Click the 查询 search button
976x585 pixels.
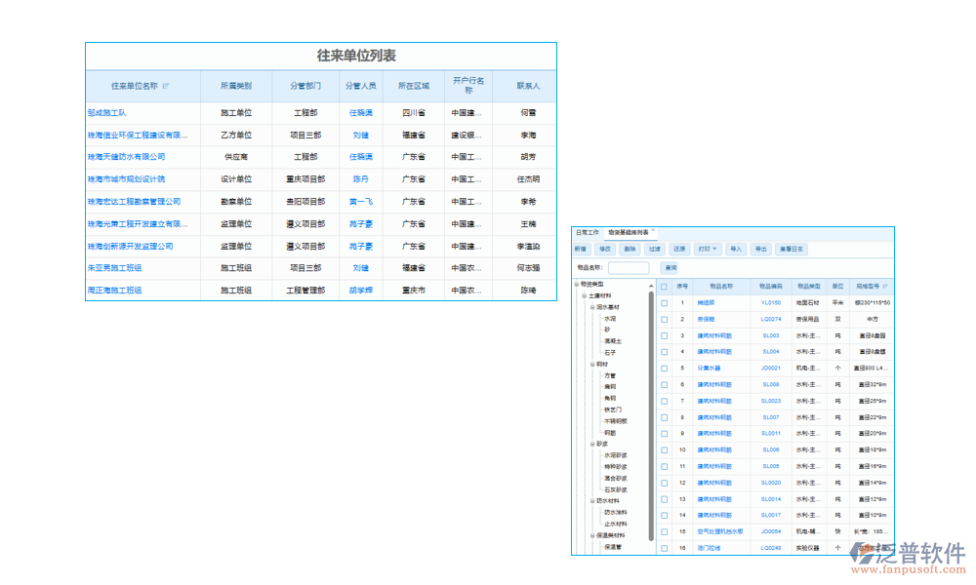[671, 267]
